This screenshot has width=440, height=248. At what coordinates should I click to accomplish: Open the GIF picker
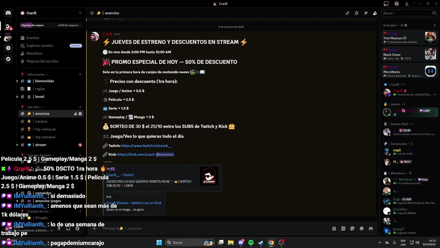[343, 228]
